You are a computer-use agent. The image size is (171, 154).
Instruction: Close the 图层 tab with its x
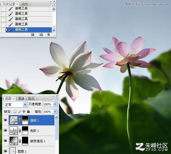coord(14,99)
